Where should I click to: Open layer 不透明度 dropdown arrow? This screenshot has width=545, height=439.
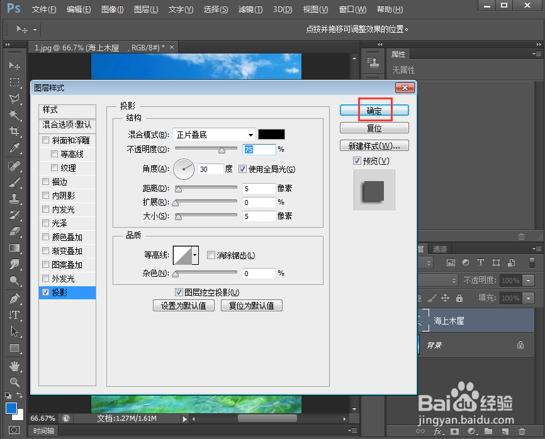point(529,281)
